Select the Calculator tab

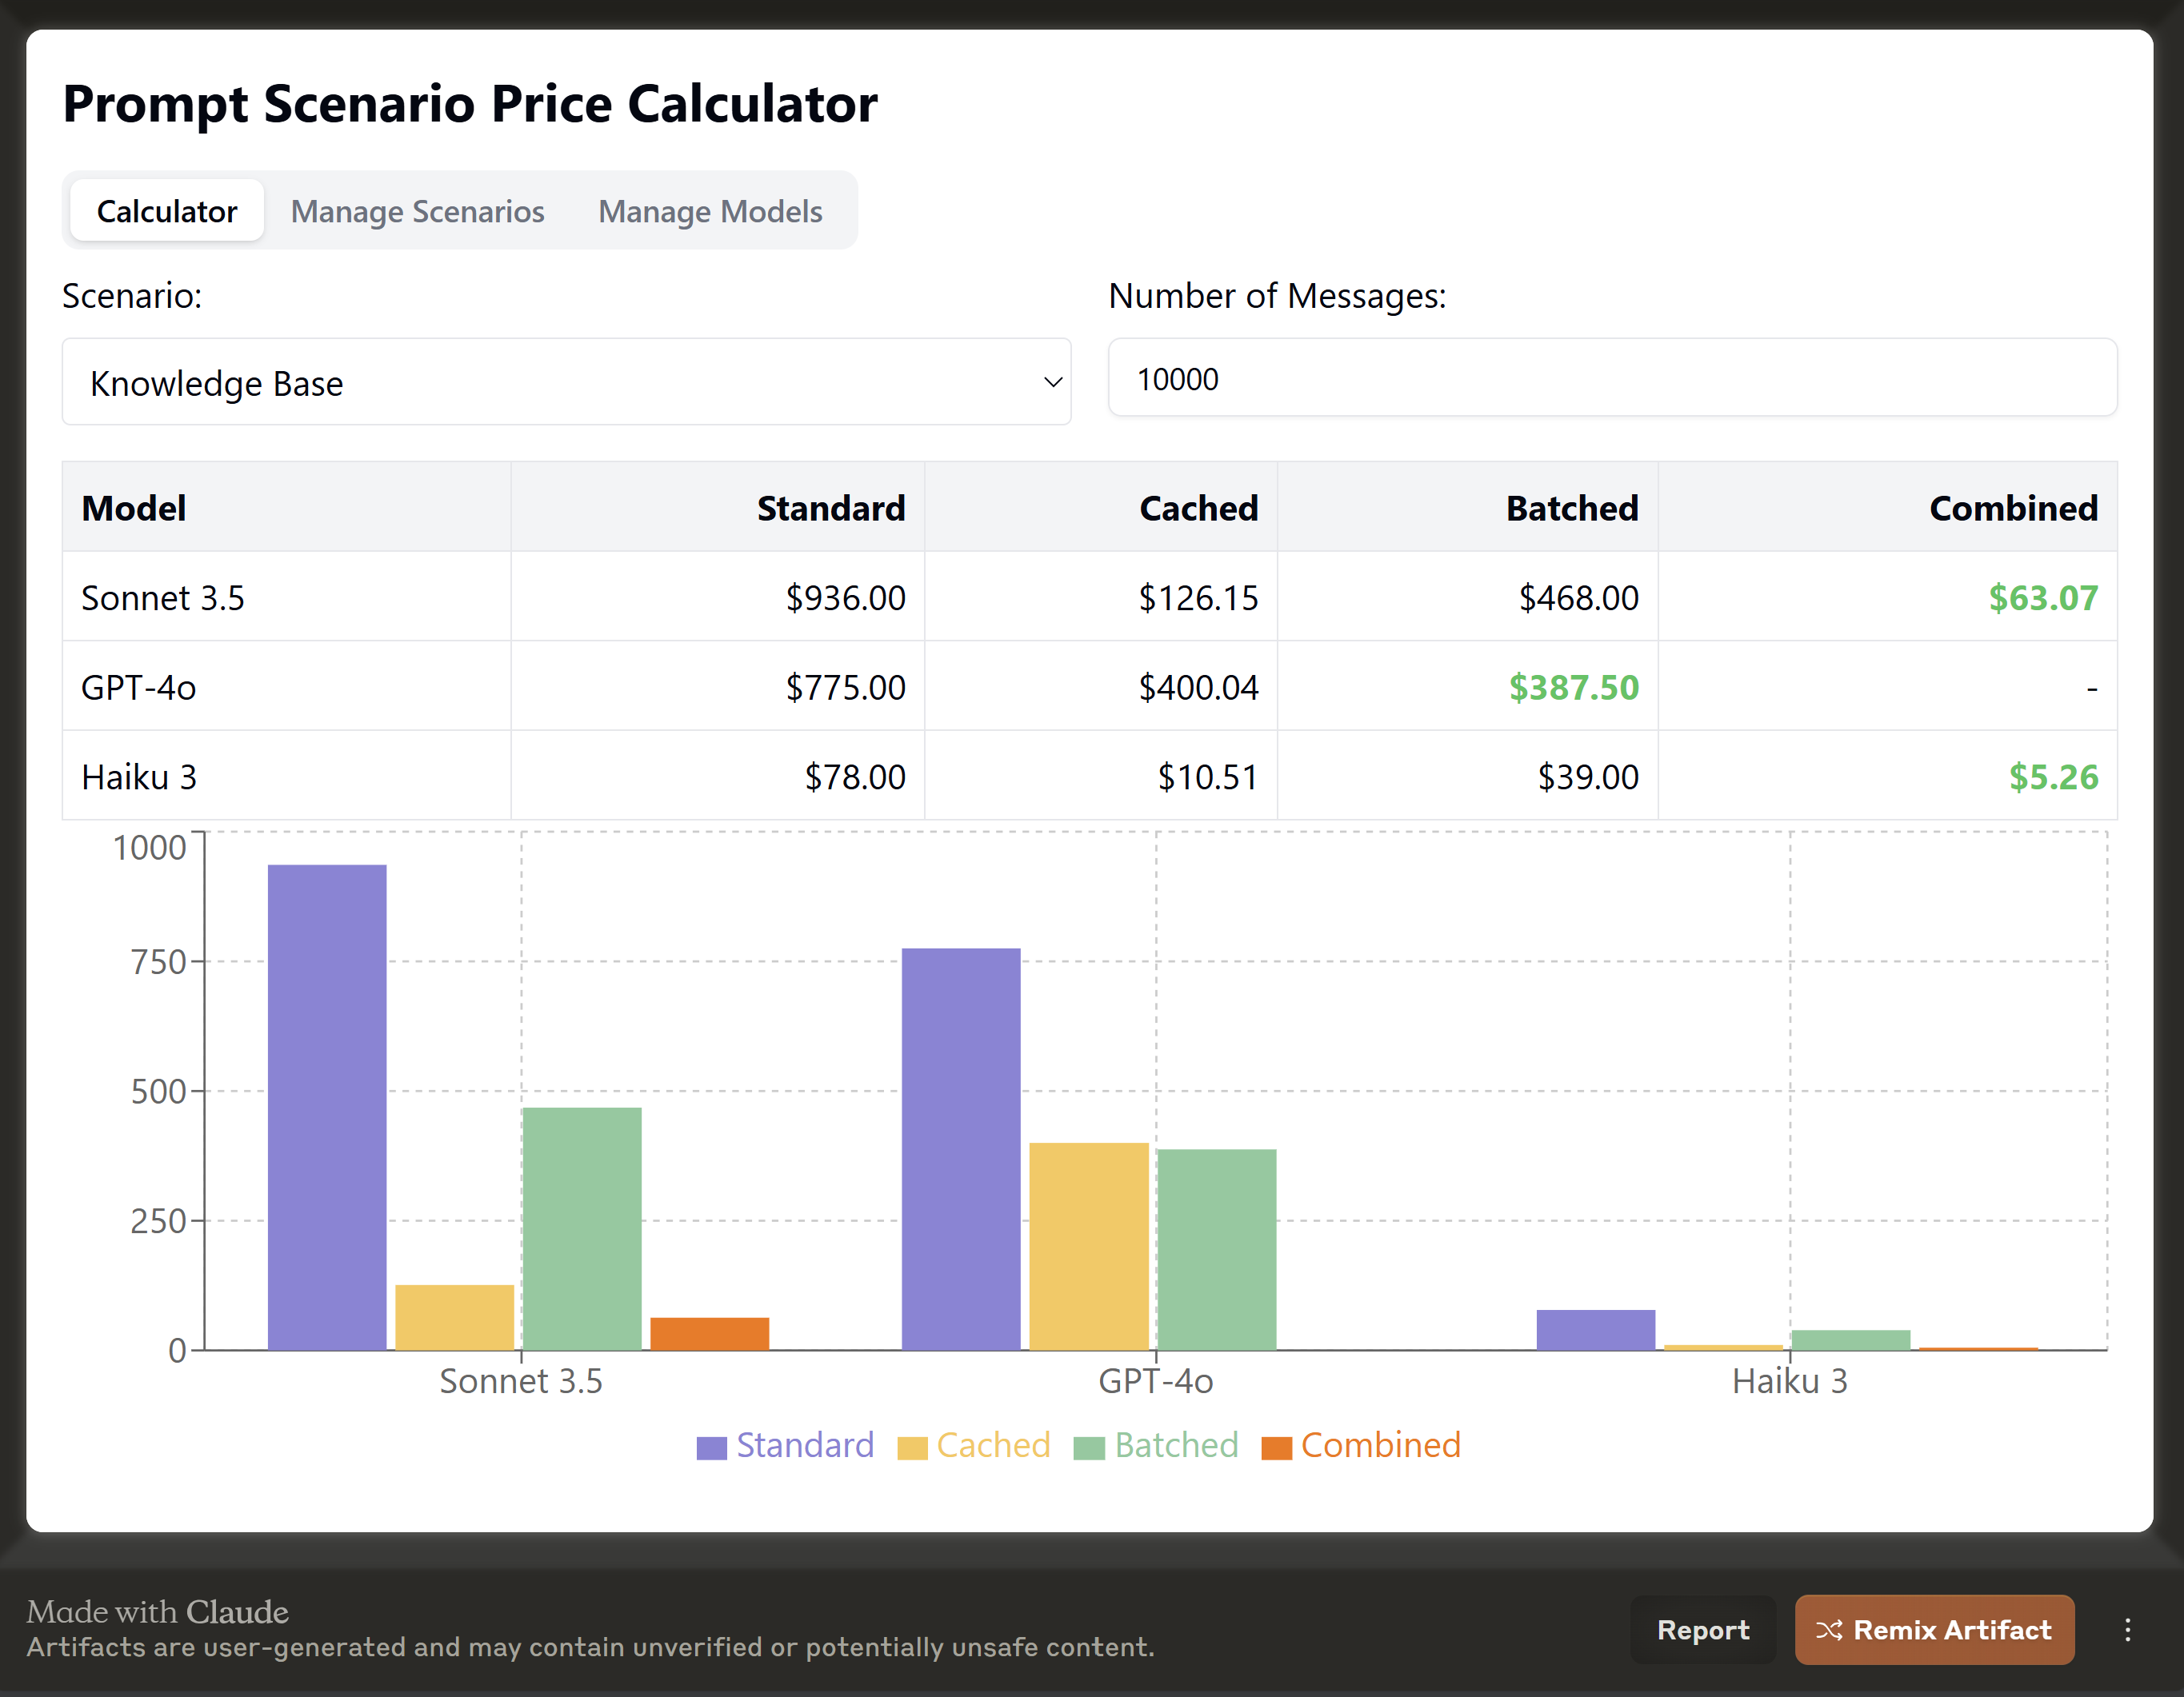click(x=167, y=211)
